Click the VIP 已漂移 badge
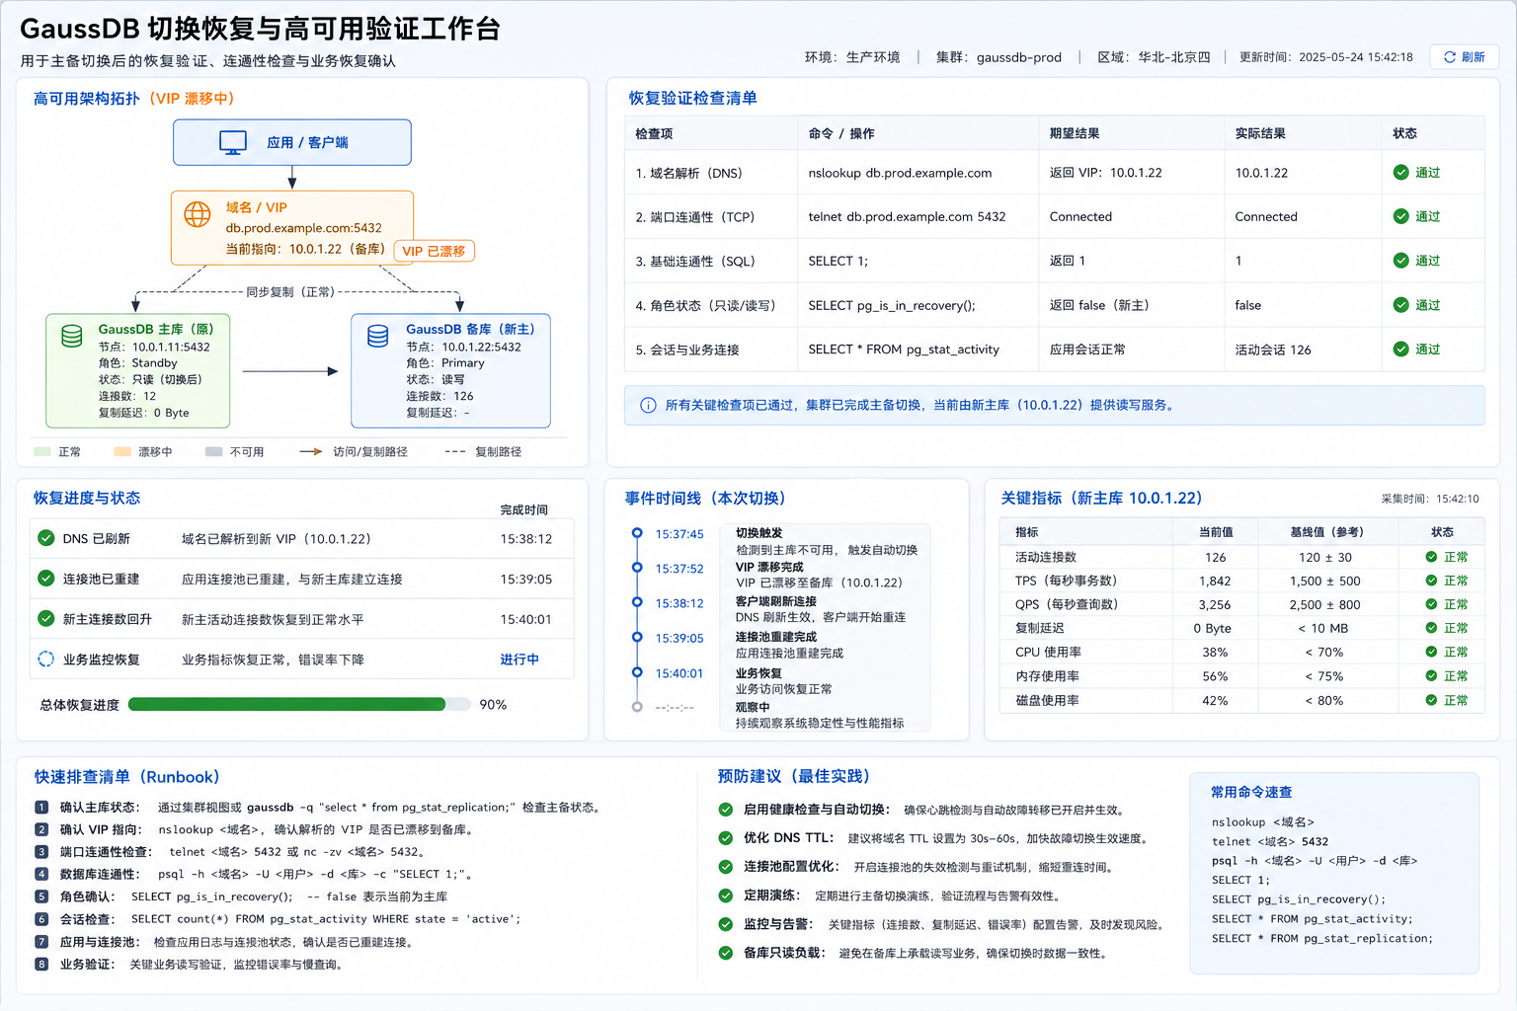1517x1011 pixels. tap(434, 251)
